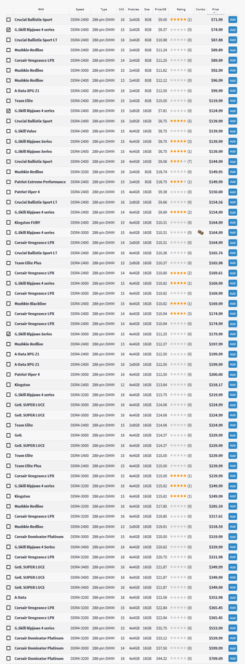The width and height of the screenshot is (245, 664).
Task: Add the Mushkin Redline $89.89 memory
Action: point(233,50)
